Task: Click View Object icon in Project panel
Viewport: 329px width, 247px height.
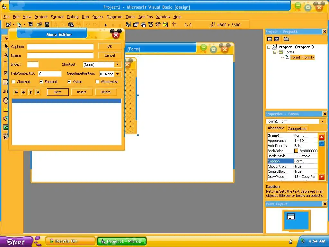Action: pyautogui.click(x=277, y=39)
